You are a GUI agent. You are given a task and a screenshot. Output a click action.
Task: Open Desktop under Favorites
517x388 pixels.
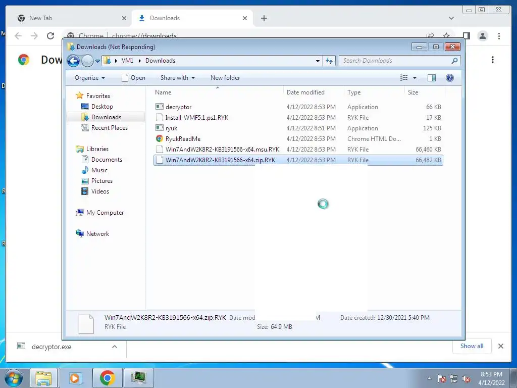(102, 107)
